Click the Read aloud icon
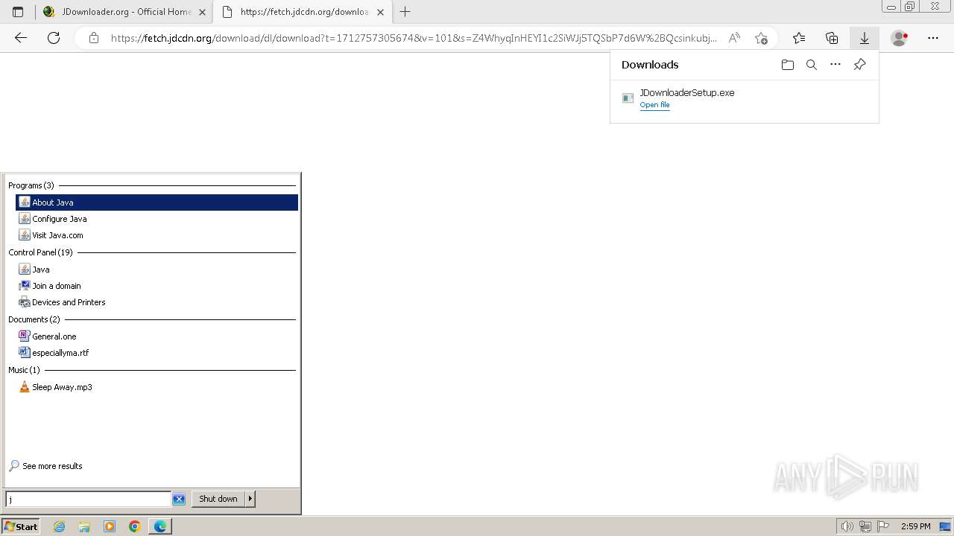Screen dimensions: 954x536 734,38
